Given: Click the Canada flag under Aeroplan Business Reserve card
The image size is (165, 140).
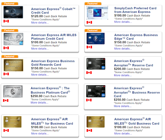Looking at the screenshot, I should (x=89, y=100).
